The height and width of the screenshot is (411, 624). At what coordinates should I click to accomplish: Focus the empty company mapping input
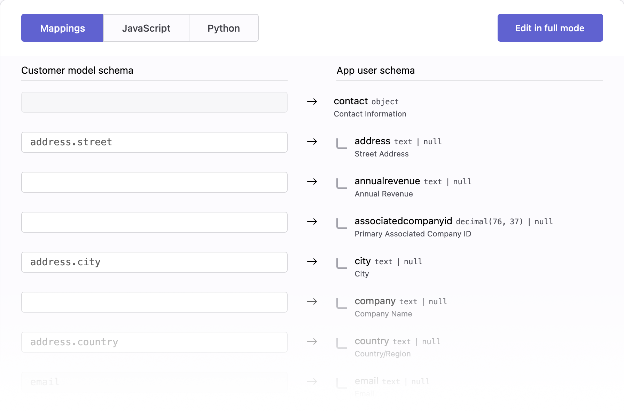pos(154,302)
